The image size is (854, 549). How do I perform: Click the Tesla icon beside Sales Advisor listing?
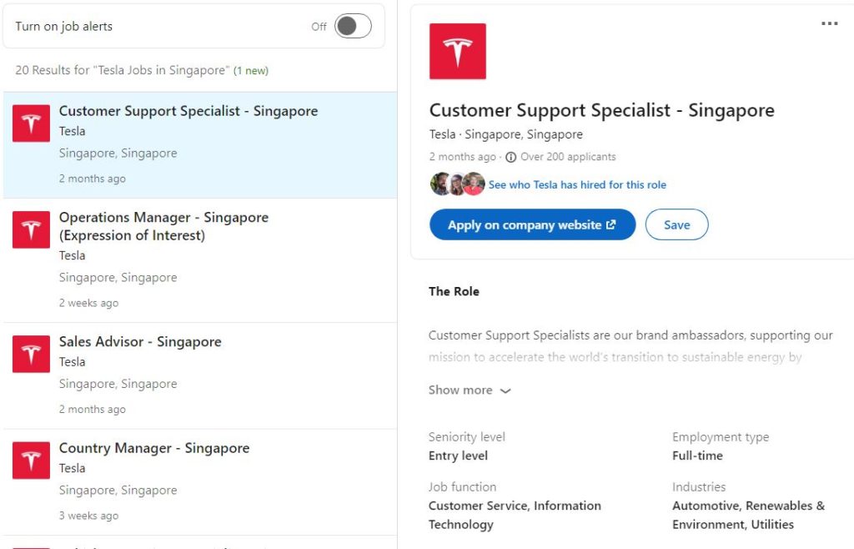pyautogui.click(x=31, y=354)
